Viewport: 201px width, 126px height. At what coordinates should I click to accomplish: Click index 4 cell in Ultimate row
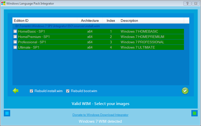pyautogui.click(x=111, y=48)
